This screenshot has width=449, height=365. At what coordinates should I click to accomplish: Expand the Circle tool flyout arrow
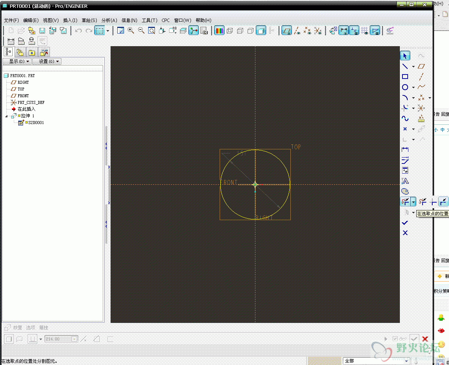click(x=413, y=88)
